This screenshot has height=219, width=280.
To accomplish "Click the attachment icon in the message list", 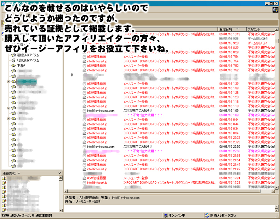I will click(x=72, y=75).
